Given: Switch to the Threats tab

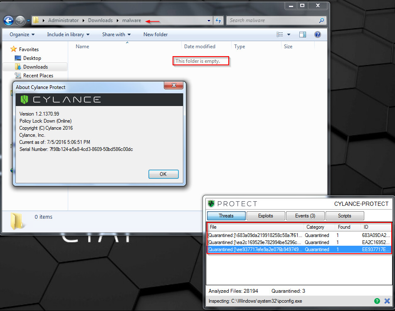Looking at the screenshot, I should tap(226, 216).
